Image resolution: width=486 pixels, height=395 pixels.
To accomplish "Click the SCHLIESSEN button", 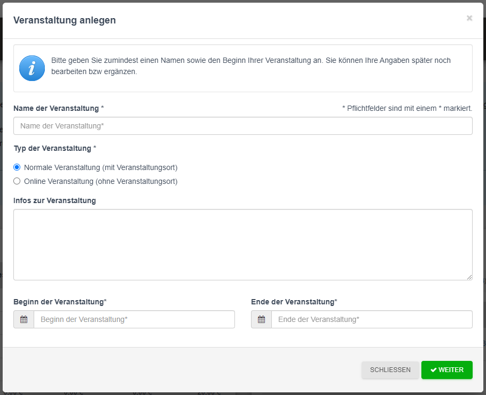I will pyautogui.click(x=390, y=370).
